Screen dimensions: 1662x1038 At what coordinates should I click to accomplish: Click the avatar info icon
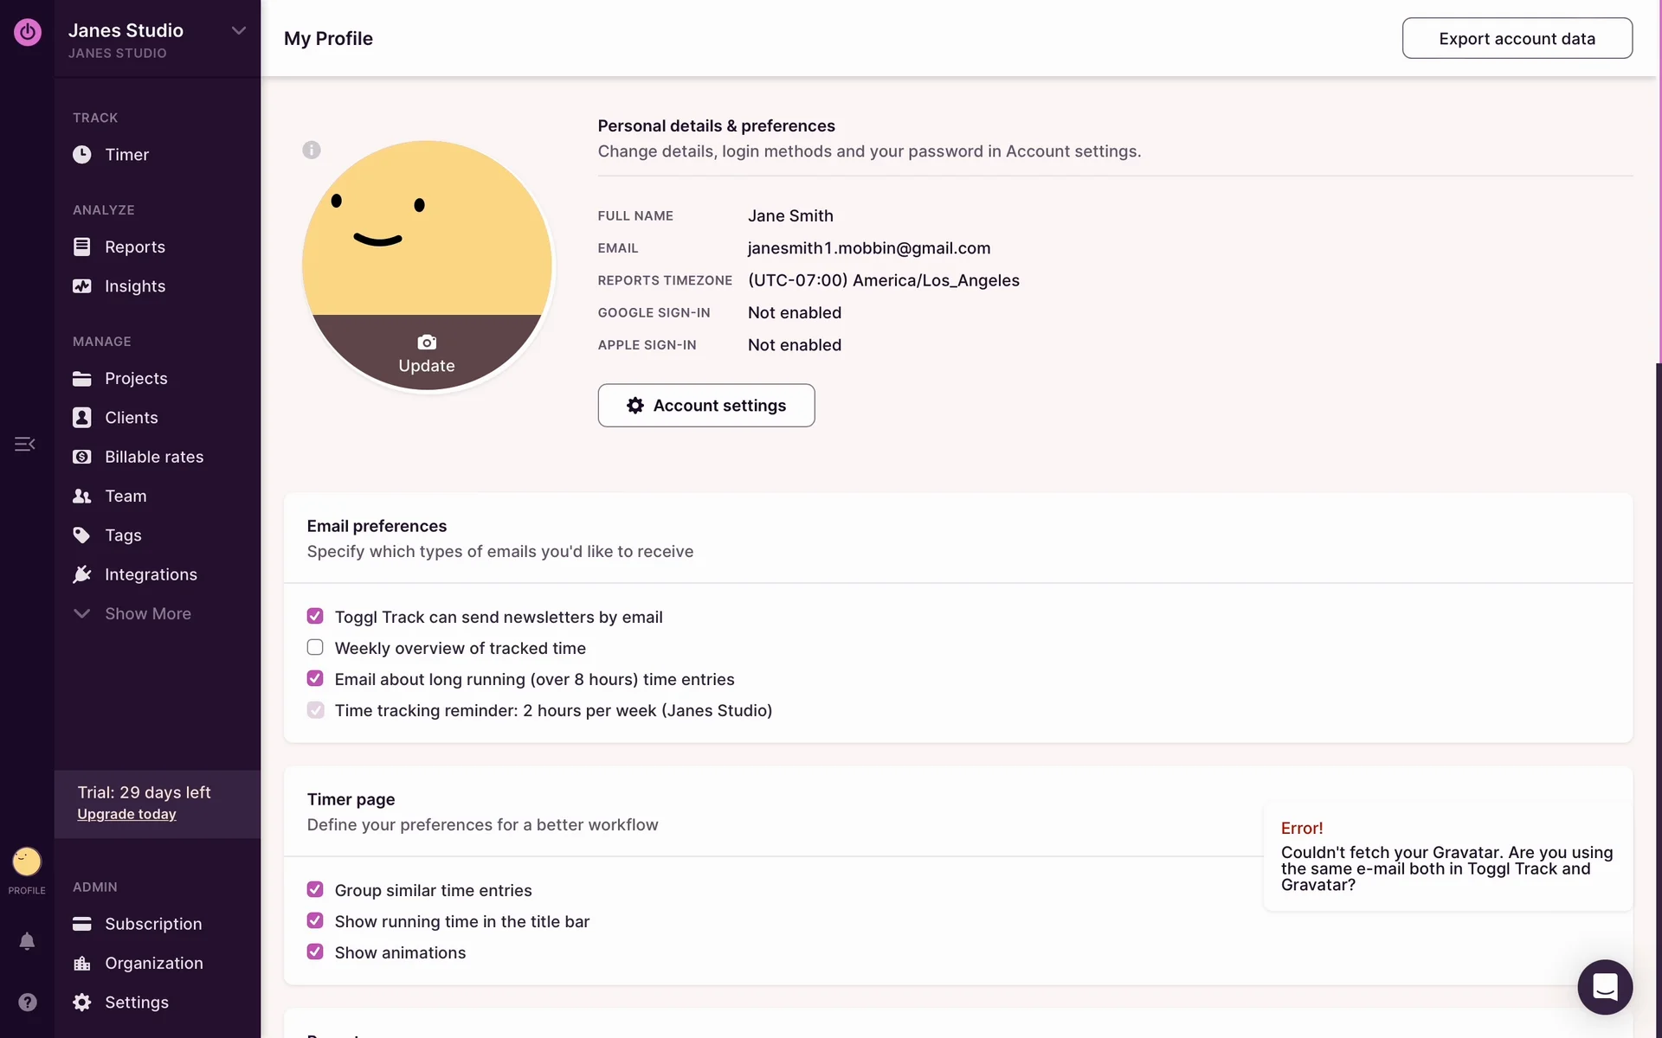point(312,150)
